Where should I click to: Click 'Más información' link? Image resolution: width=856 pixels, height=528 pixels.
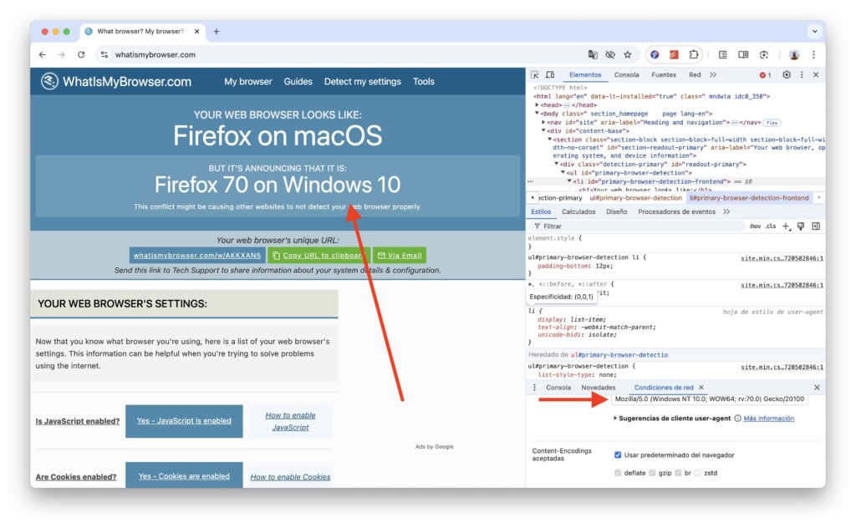(x=769, y=419)
